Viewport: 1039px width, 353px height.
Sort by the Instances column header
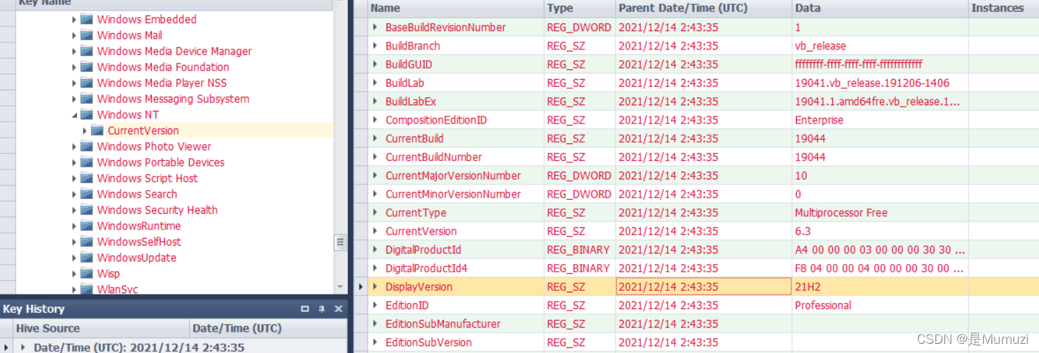pos(1003,8)
